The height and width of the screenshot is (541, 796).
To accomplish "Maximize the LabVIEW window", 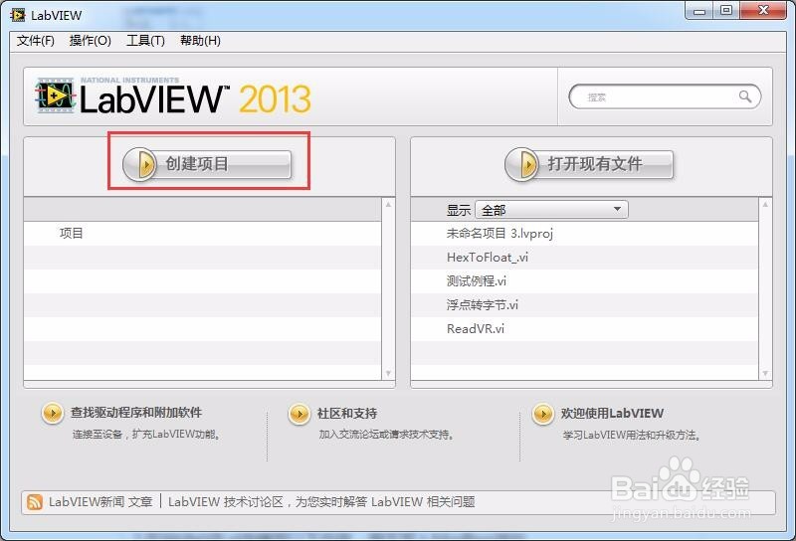I will coord(726,11).
